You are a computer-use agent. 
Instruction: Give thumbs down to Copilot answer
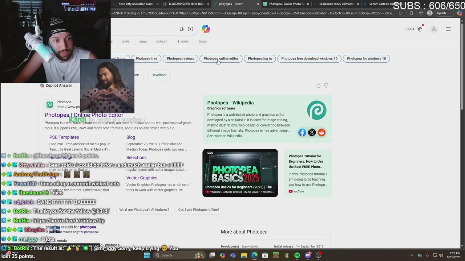coord(326,85)
